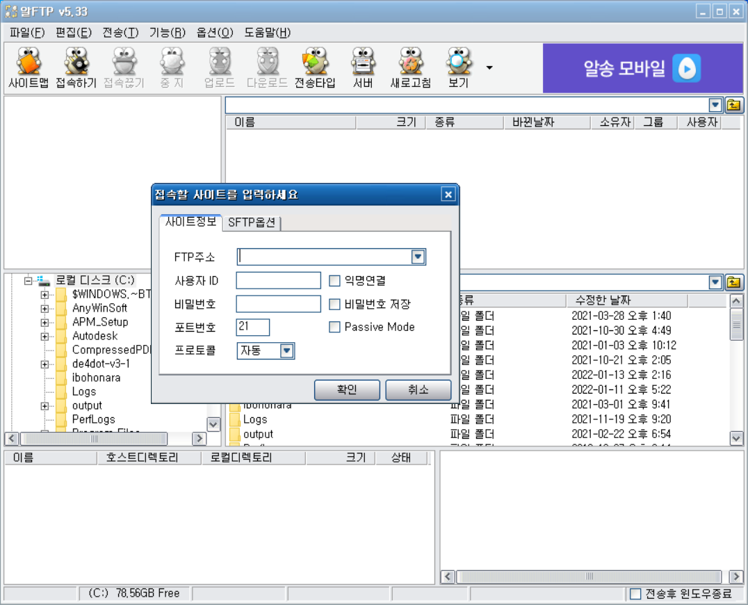The image size is (748, 605).
Task: Click the 비밀번호 password field
Action: (278, 304)
